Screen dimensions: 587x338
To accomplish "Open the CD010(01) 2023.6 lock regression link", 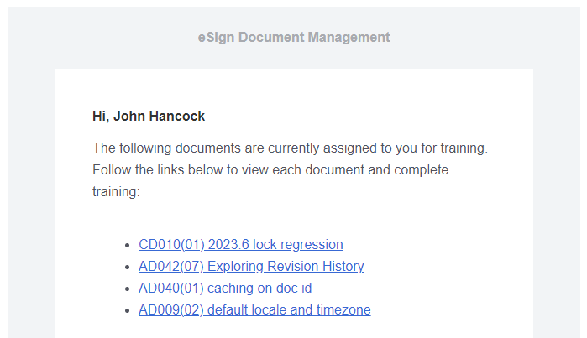I will [x=240, y=245].
